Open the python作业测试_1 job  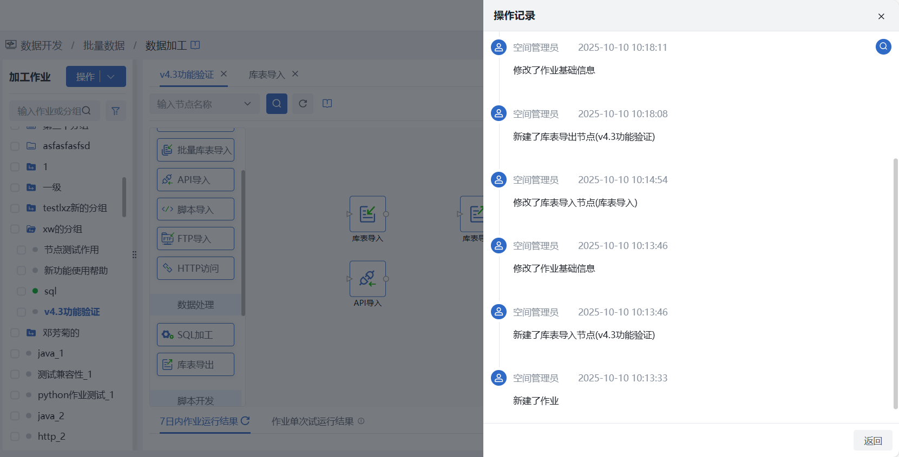76,395
